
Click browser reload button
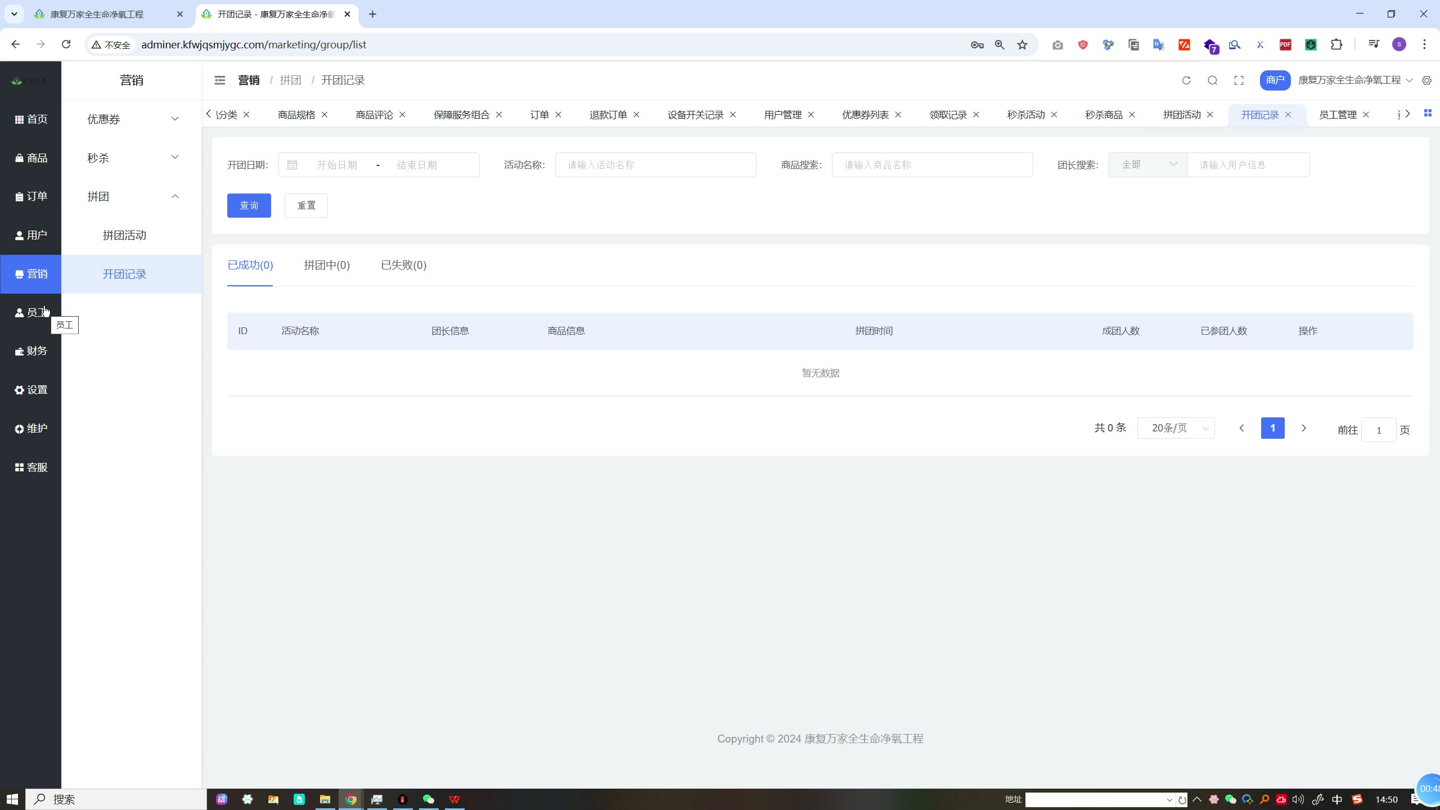pos(66,44)
